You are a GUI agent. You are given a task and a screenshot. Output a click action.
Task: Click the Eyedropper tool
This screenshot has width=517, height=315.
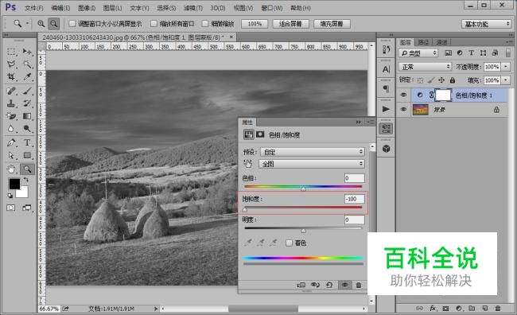[27, 77]
